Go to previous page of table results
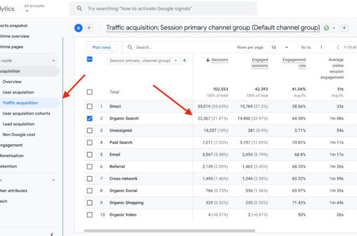Viewport: 357px width, 236px height. [338, 47]
